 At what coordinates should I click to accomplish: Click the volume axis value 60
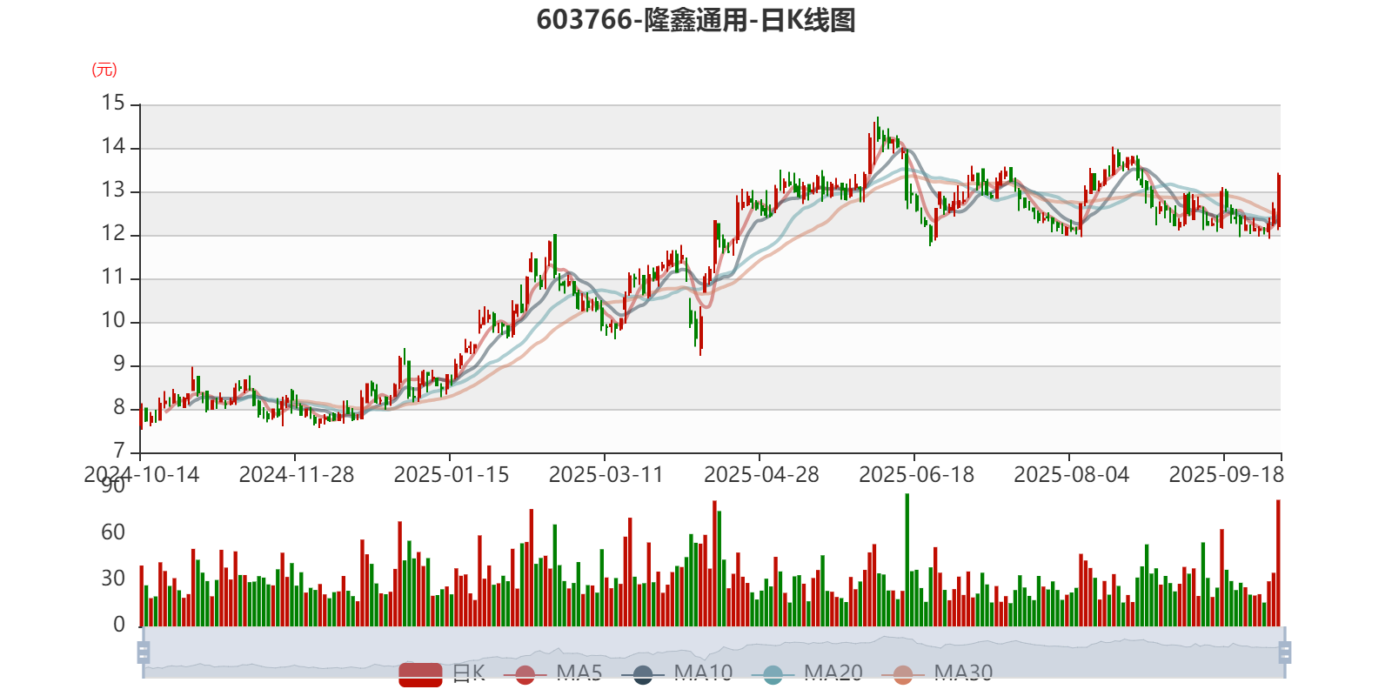click(113, 532)
